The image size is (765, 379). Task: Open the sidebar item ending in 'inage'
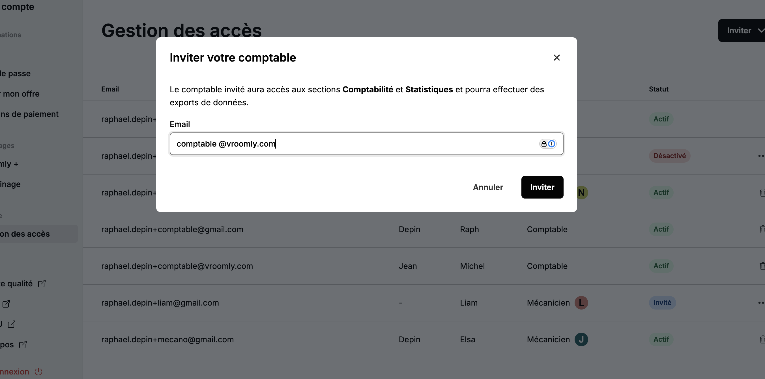(10, 184)
